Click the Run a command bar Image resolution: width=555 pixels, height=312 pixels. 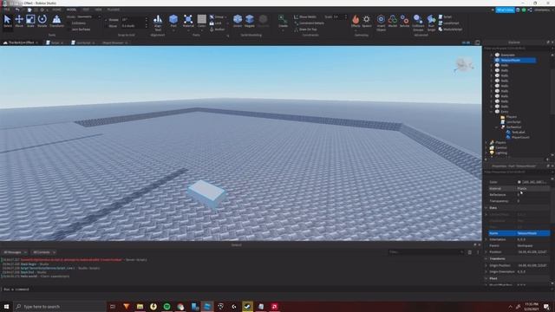pyautogui.click(x=241, y=289)
